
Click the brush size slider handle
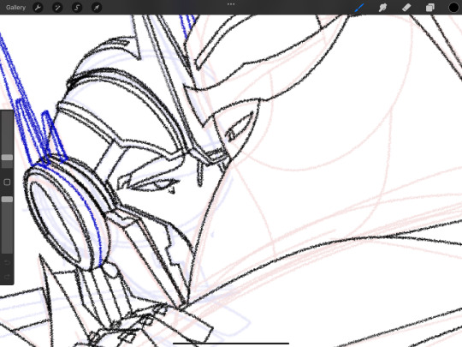(x=7, y=158)
